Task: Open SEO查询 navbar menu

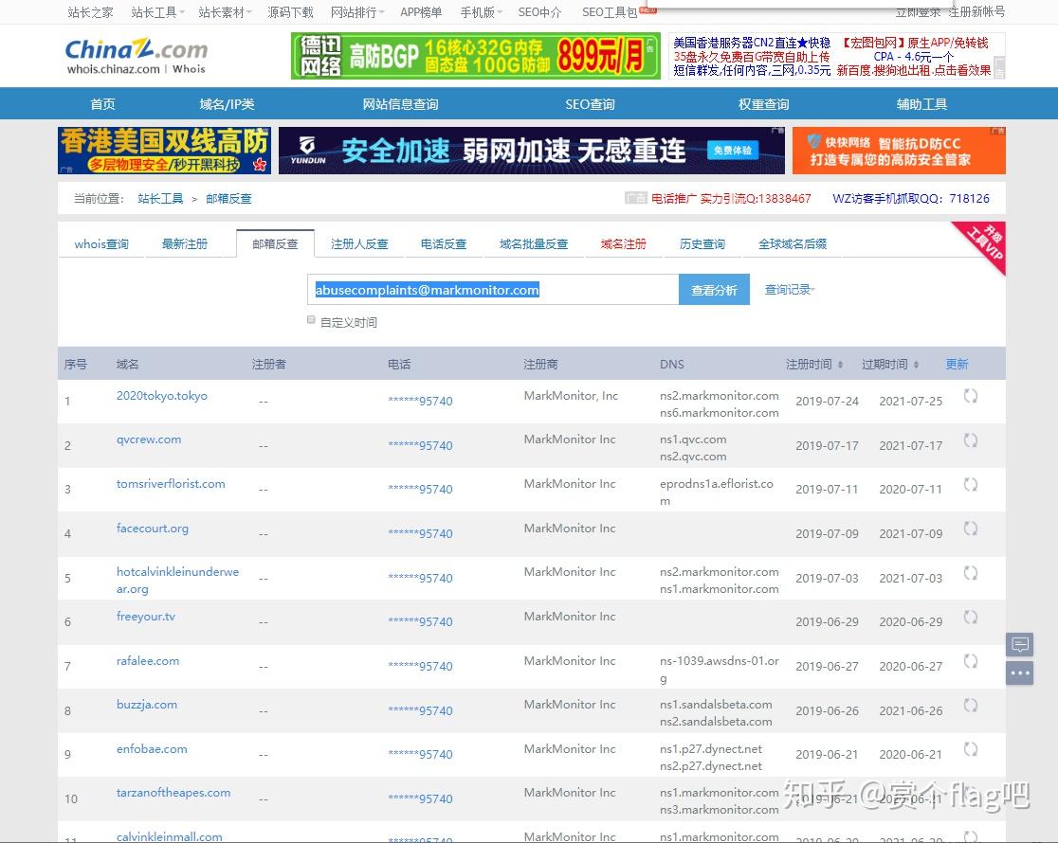Action: coord(590,104)
